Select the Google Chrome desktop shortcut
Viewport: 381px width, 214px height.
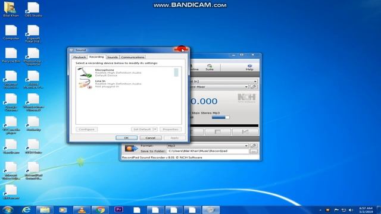[11, 102]
